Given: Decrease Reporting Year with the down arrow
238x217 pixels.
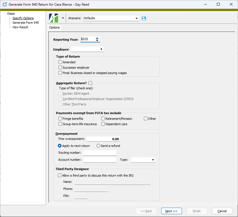Looking at the screenshot, I should pos(97,41).
